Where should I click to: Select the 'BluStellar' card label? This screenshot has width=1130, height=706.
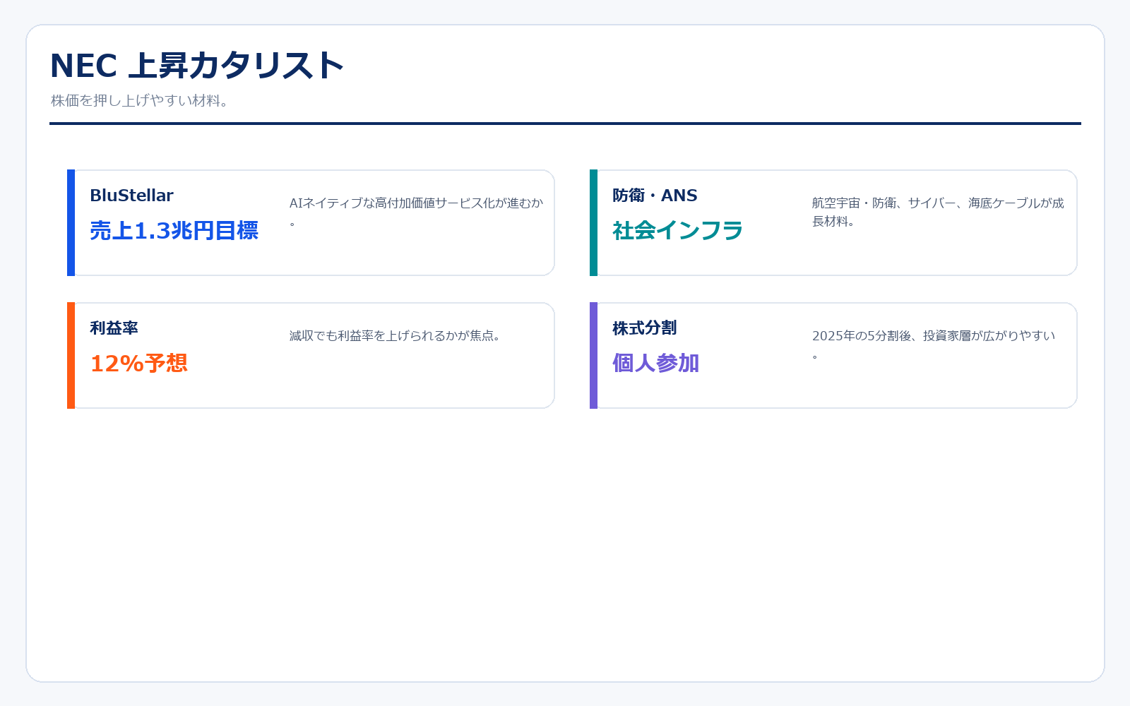131,196
